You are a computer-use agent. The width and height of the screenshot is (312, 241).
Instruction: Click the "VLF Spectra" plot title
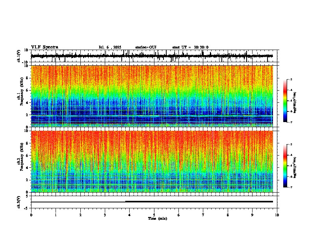point(45,47)
